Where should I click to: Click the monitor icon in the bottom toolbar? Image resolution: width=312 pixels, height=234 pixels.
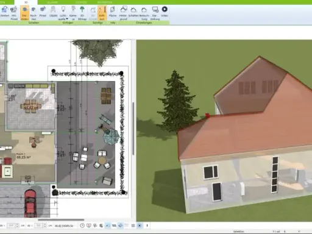point(89,225)
